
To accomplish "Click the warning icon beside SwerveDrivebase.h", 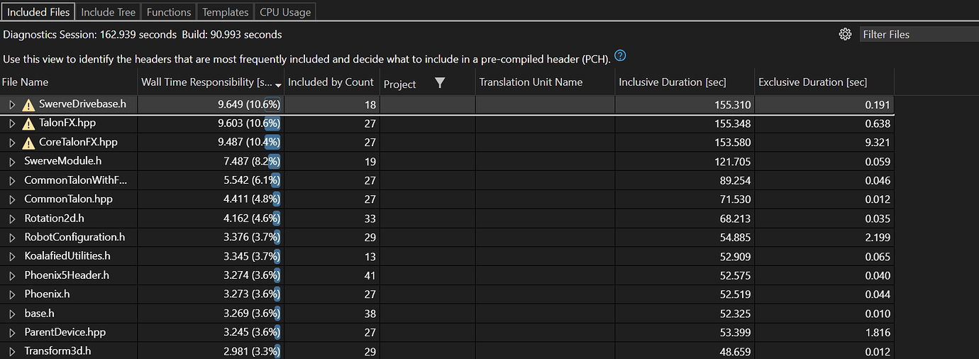I will 28,104.
